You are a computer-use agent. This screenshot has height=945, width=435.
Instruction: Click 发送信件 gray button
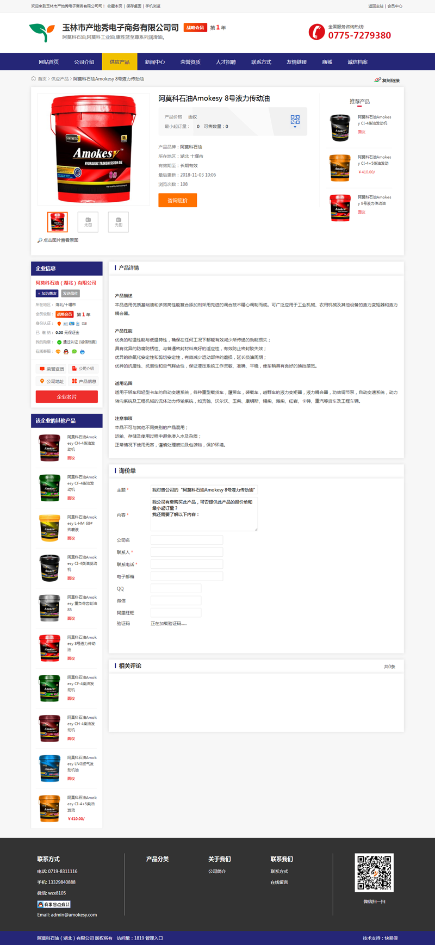coord(71,294)
